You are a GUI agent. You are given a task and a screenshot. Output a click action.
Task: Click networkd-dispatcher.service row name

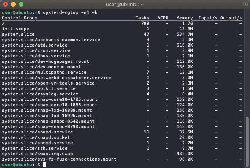point(57,78)
